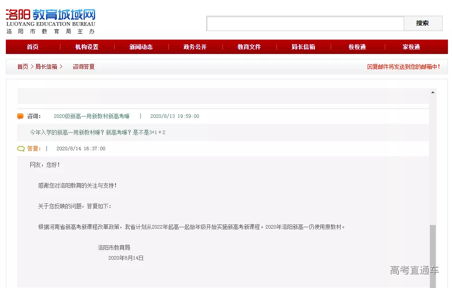Click inside the search input field
The image size is (452, 288).
305,23
